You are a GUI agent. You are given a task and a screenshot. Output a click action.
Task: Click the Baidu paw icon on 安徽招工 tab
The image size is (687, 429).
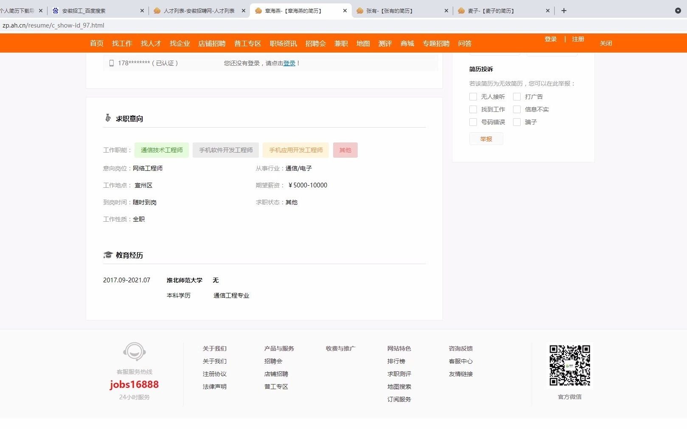coord(55,11)
